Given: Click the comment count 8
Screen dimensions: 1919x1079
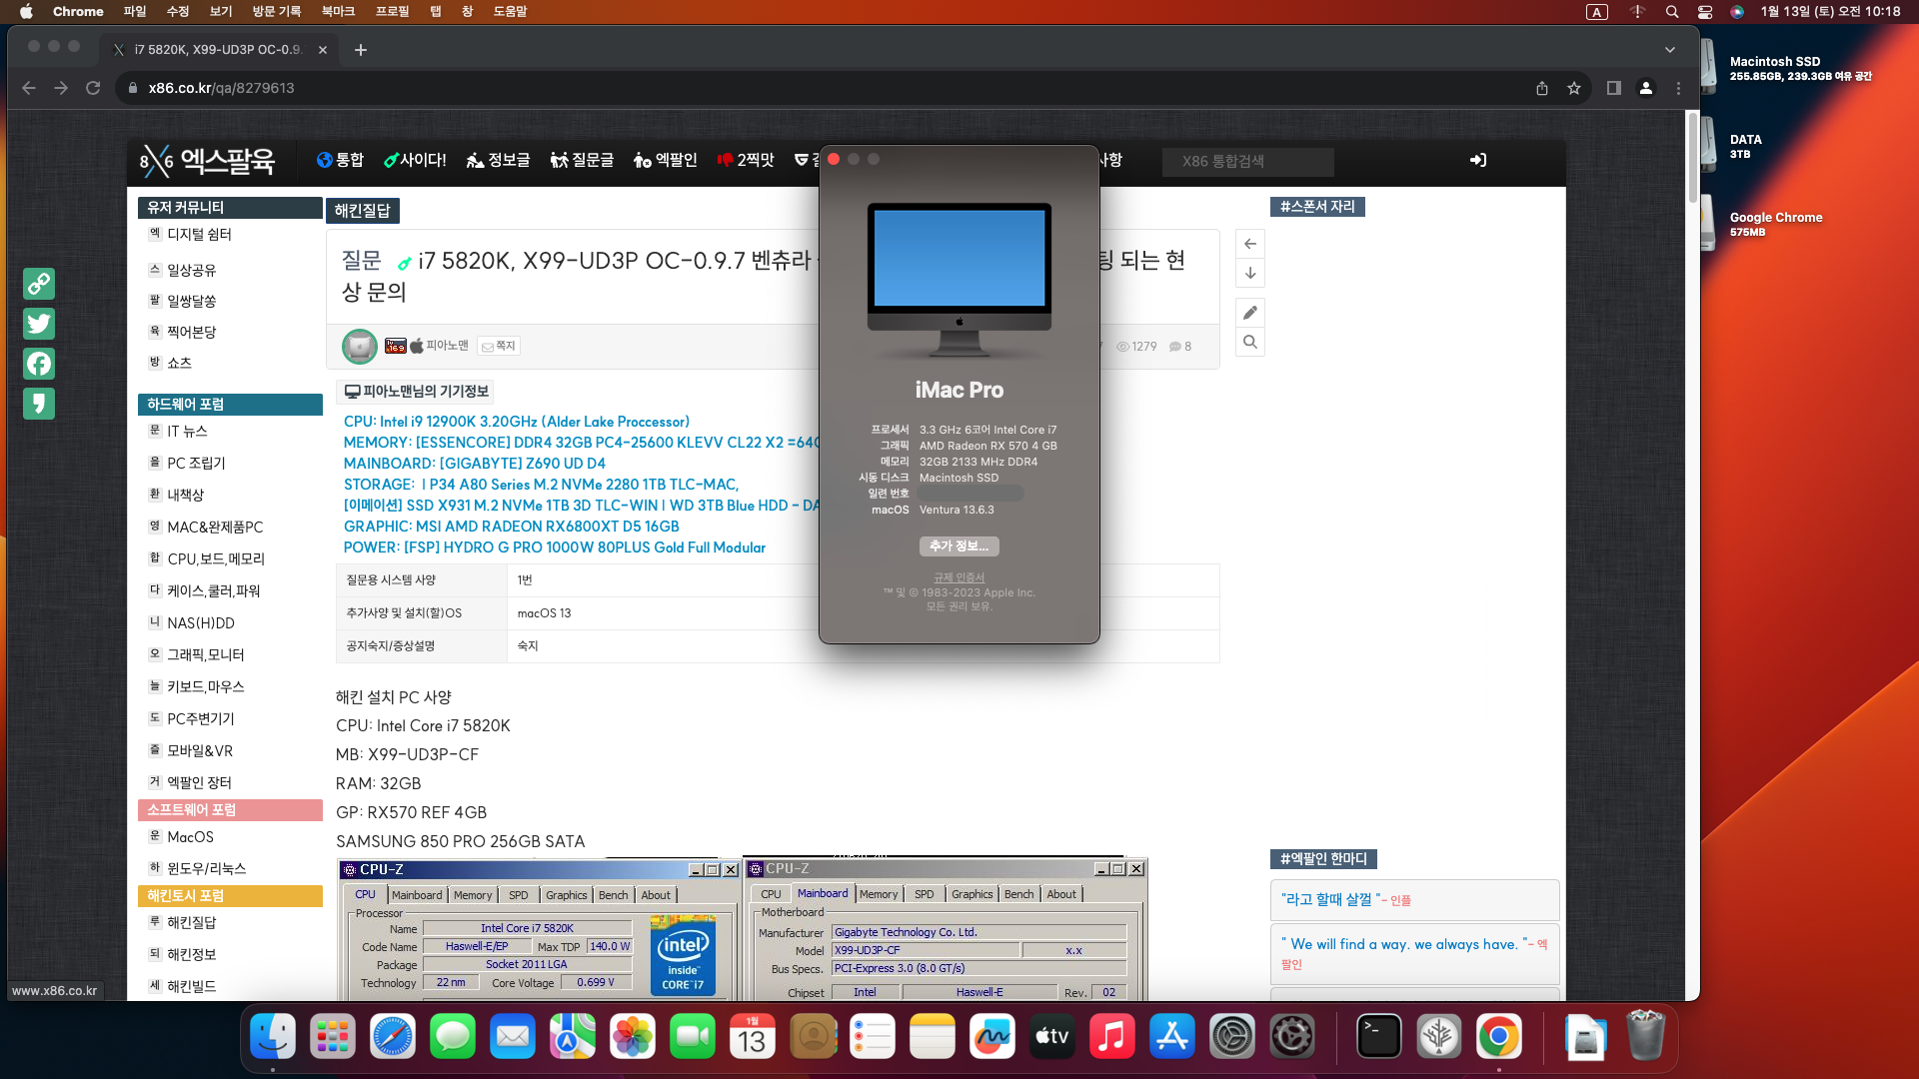Looking at the screenshot, I should coord(1180,347).
